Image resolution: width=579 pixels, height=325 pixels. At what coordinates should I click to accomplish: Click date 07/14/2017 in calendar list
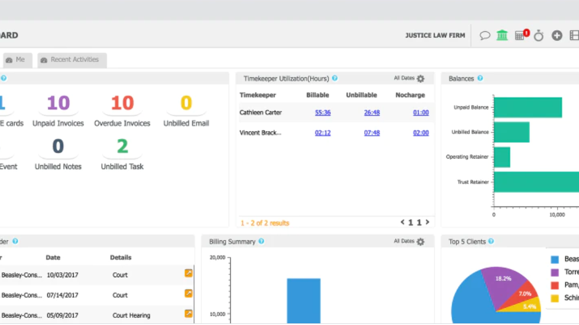click(x=62, y=295)
